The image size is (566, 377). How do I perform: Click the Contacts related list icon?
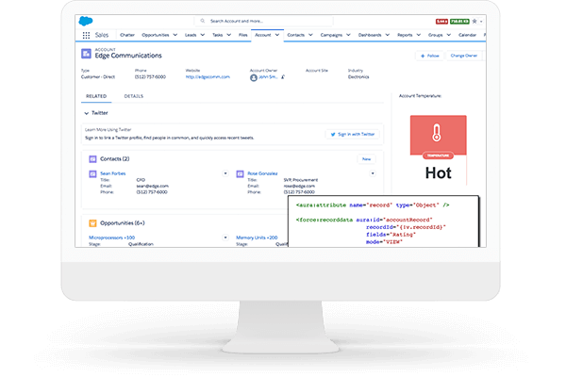click(x=92, y=158)
